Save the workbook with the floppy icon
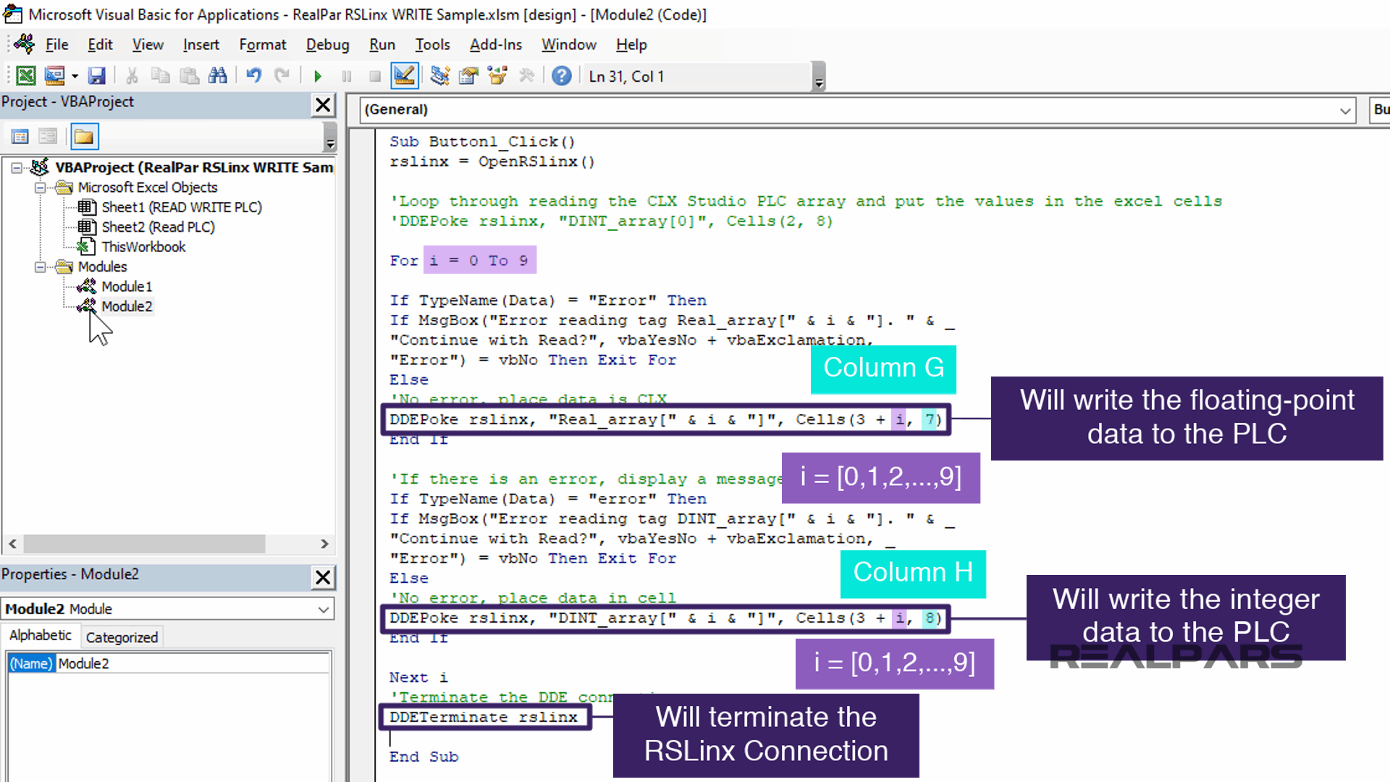Screen dimensions: 1390x782 pyautogui.click(x=96, y=75)
